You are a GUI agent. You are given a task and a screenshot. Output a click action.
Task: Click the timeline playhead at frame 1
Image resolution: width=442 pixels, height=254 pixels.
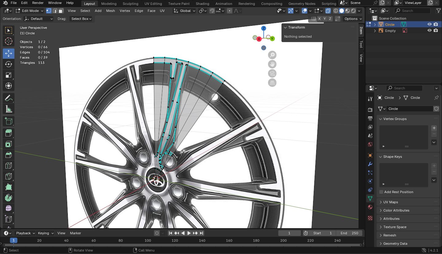(x=14, y=240)
